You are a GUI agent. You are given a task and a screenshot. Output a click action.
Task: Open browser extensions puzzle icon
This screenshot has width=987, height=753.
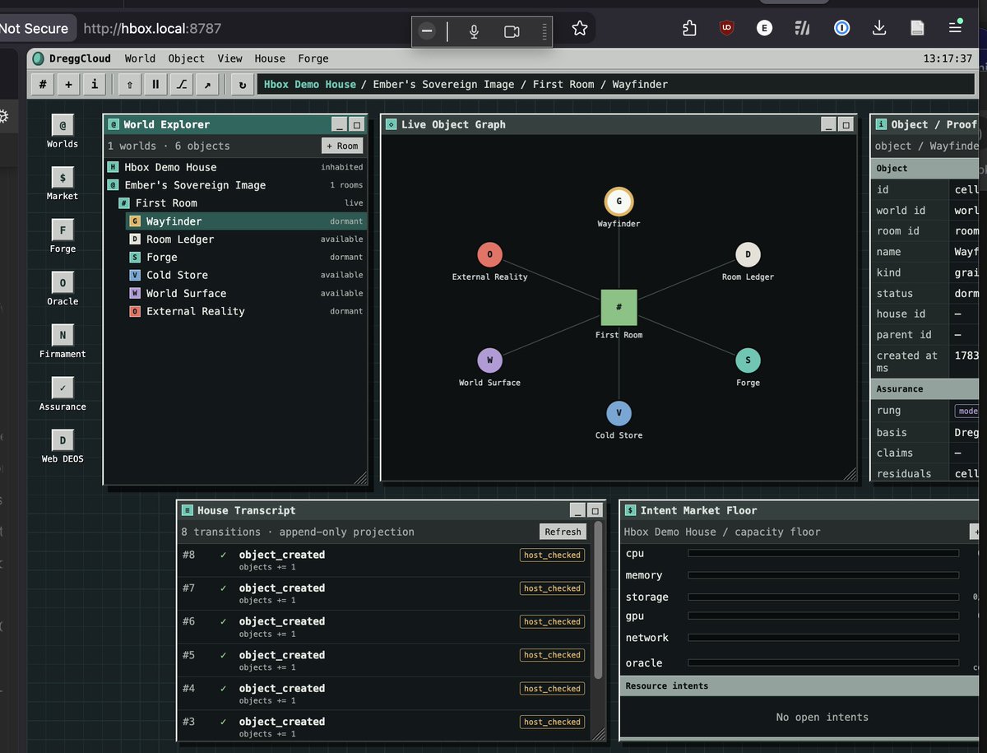[x=689, y=29]
